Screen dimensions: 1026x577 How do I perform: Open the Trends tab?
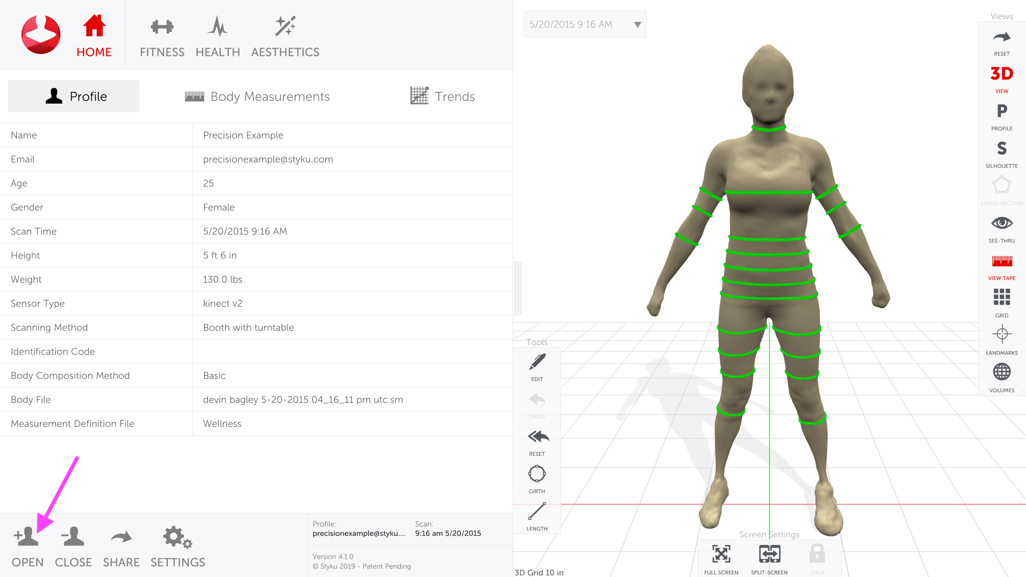pos(442,97)
